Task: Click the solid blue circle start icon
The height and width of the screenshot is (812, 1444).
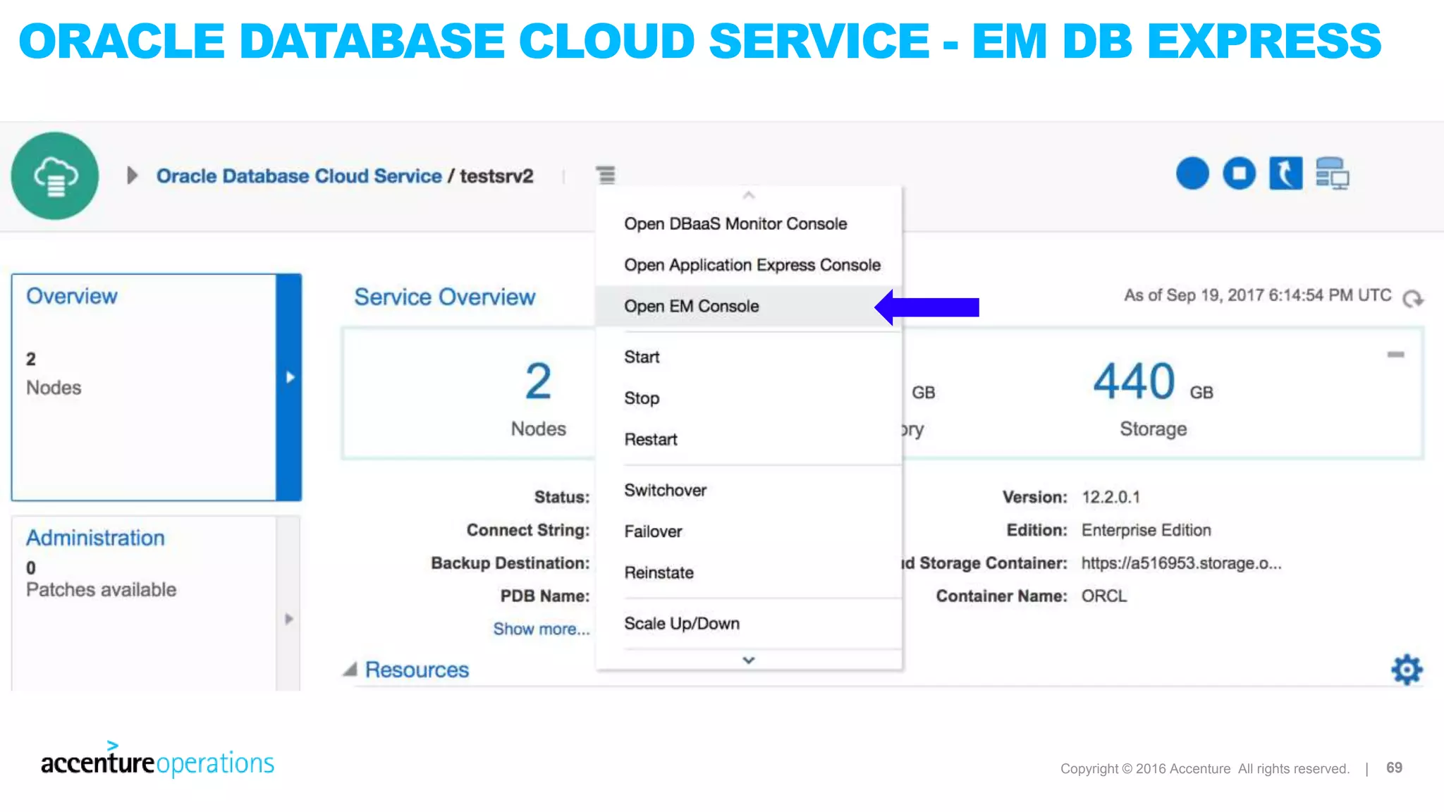Action: coord(1192,173)
